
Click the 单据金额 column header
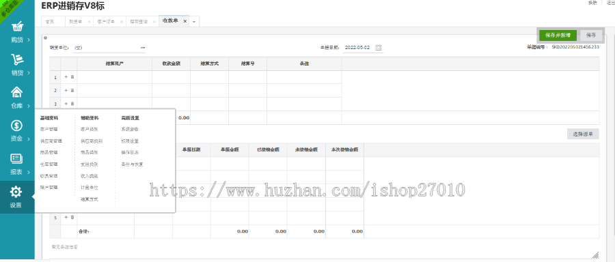click(230, 149)
